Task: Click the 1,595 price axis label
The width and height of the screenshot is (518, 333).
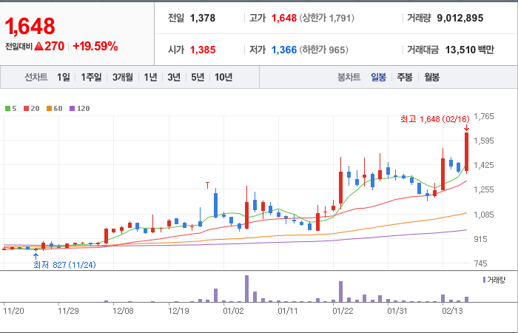Action: [x=484, y=141]
